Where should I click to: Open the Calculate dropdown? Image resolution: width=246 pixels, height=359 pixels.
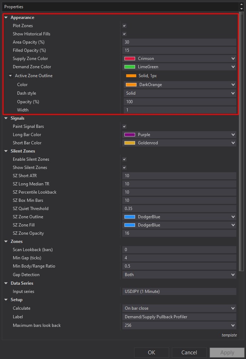coord(234,308)
